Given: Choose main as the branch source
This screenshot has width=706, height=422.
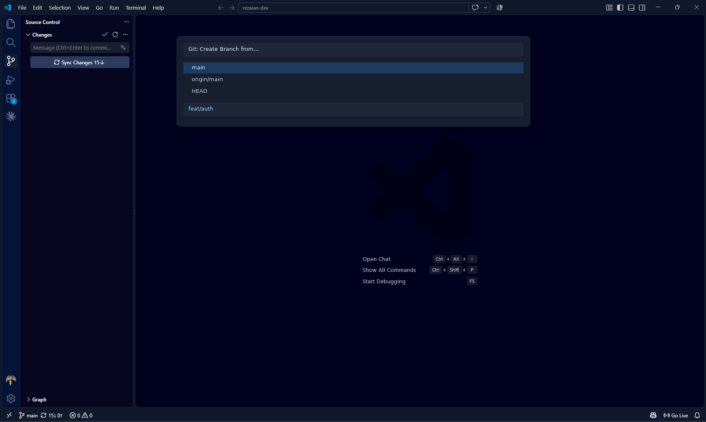Looking at the screenshot, I should tap(353, 68).
